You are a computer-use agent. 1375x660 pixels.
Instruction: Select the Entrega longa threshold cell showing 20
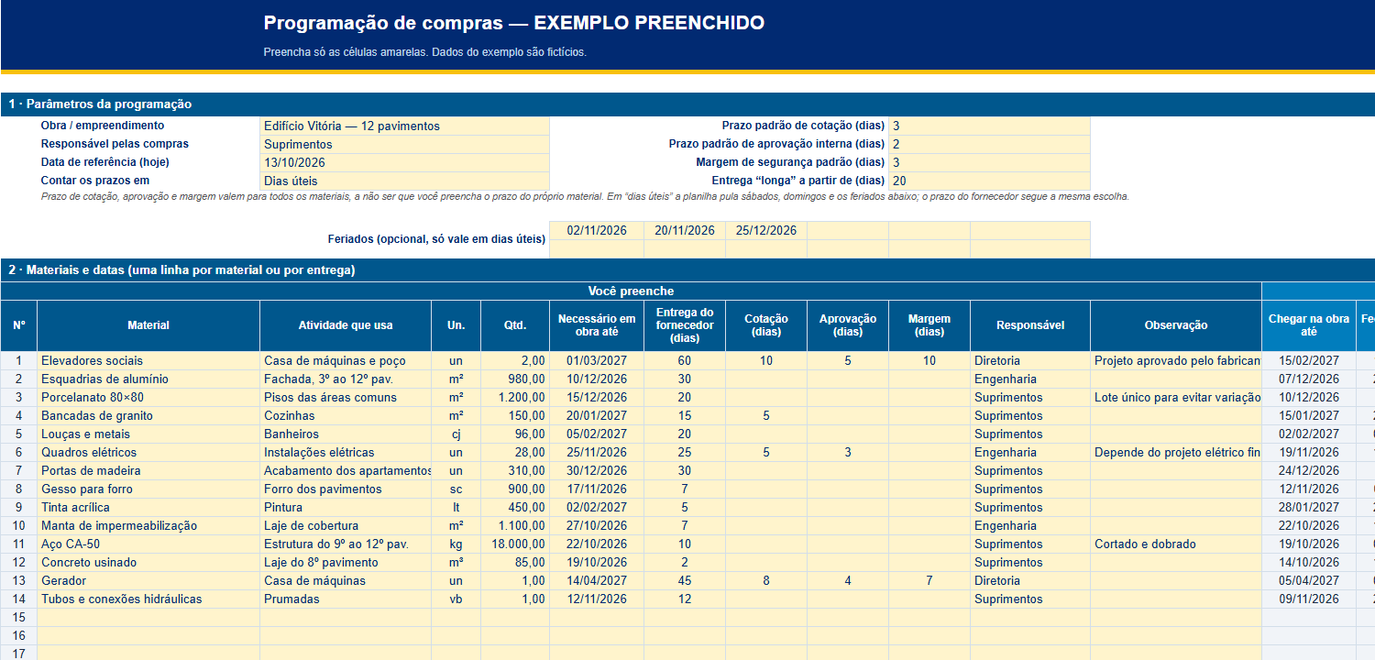989,181
